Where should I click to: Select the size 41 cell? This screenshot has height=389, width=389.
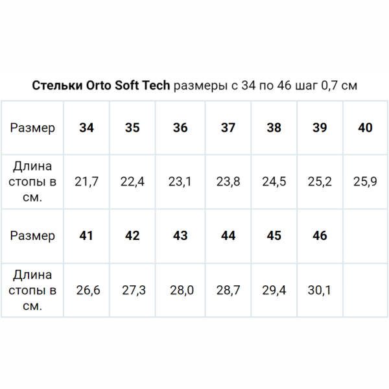[x=87, y=235]
